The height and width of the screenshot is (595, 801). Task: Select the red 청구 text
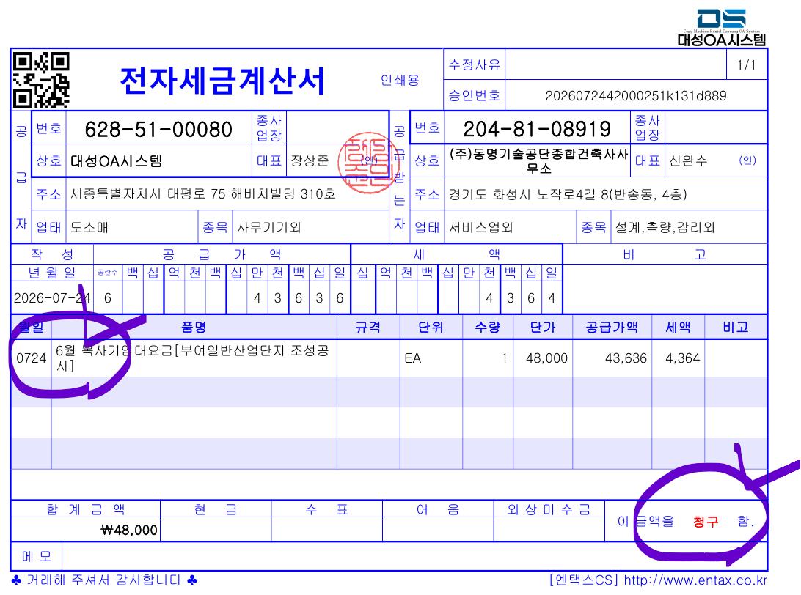(706, 521)
